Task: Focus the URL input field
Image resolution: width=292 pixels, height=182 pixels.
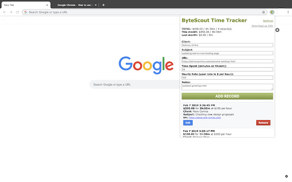Action: point(227,61)
